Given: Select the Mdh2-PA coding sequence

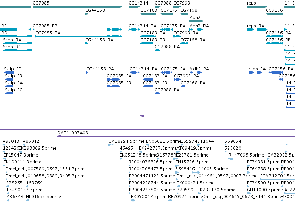Looking at the screenshot, I should (196, 73).
